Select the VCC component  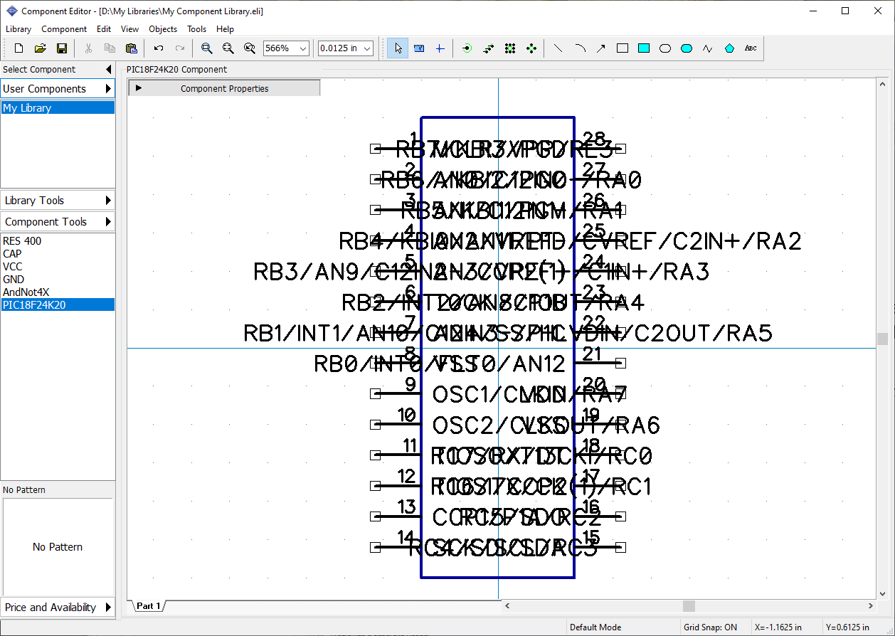tap(58, 266)
